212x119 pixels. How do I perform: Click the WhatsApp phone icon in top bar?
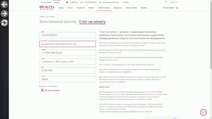coord(81,2)
